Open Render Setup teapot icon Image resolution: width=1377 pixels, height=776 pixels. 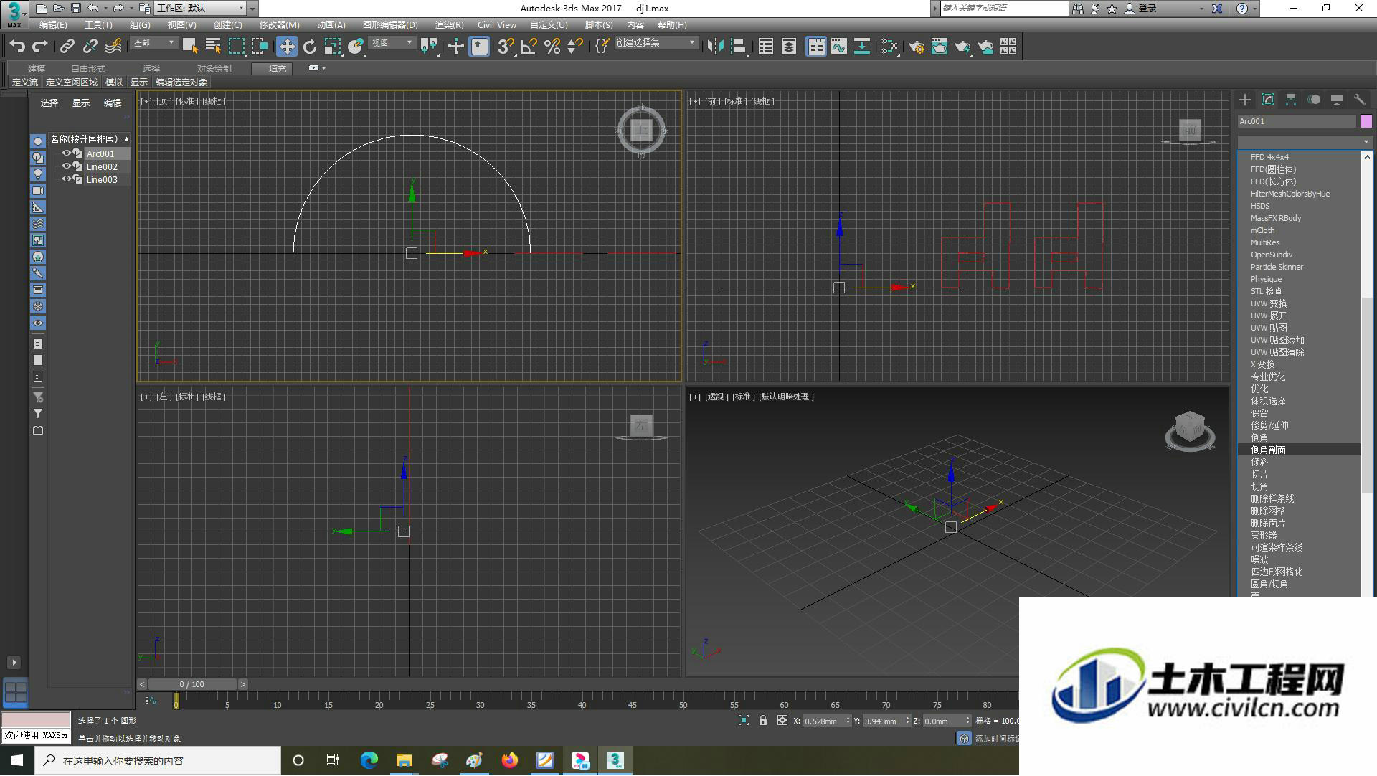point(917,47)
